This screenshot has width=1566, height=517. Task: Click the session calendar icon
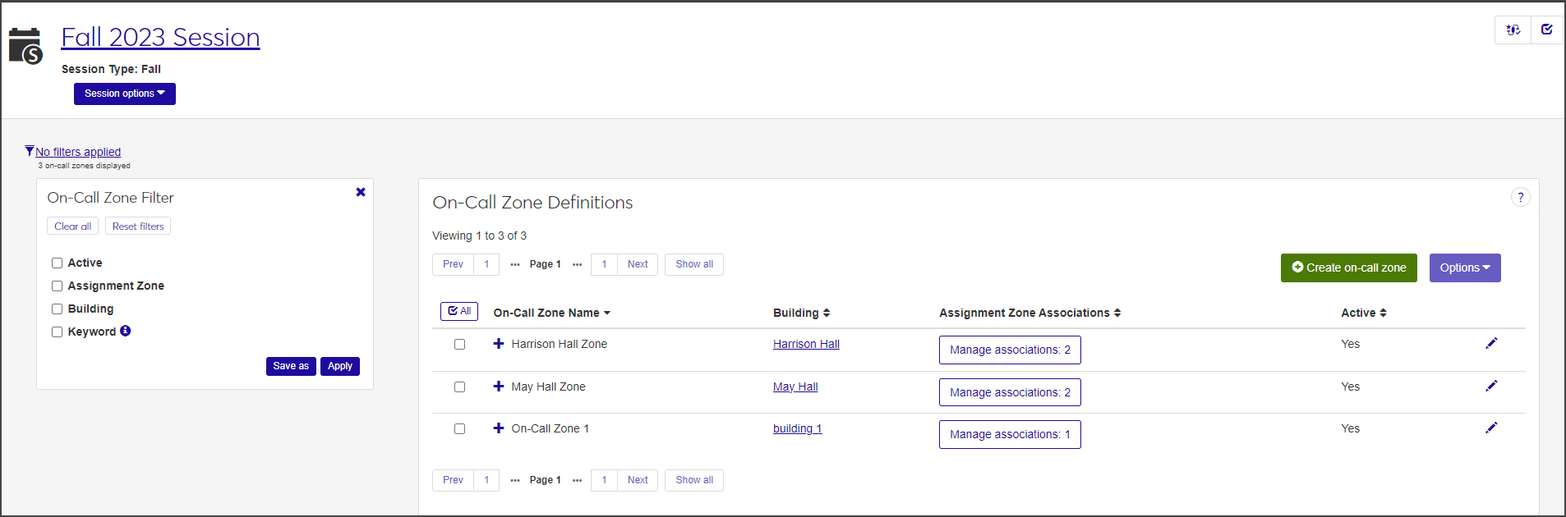point(25,47)
